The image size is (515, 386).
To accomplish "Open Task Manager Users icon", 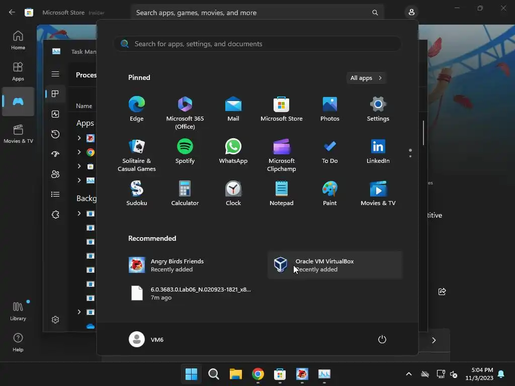I will (55, 174).
